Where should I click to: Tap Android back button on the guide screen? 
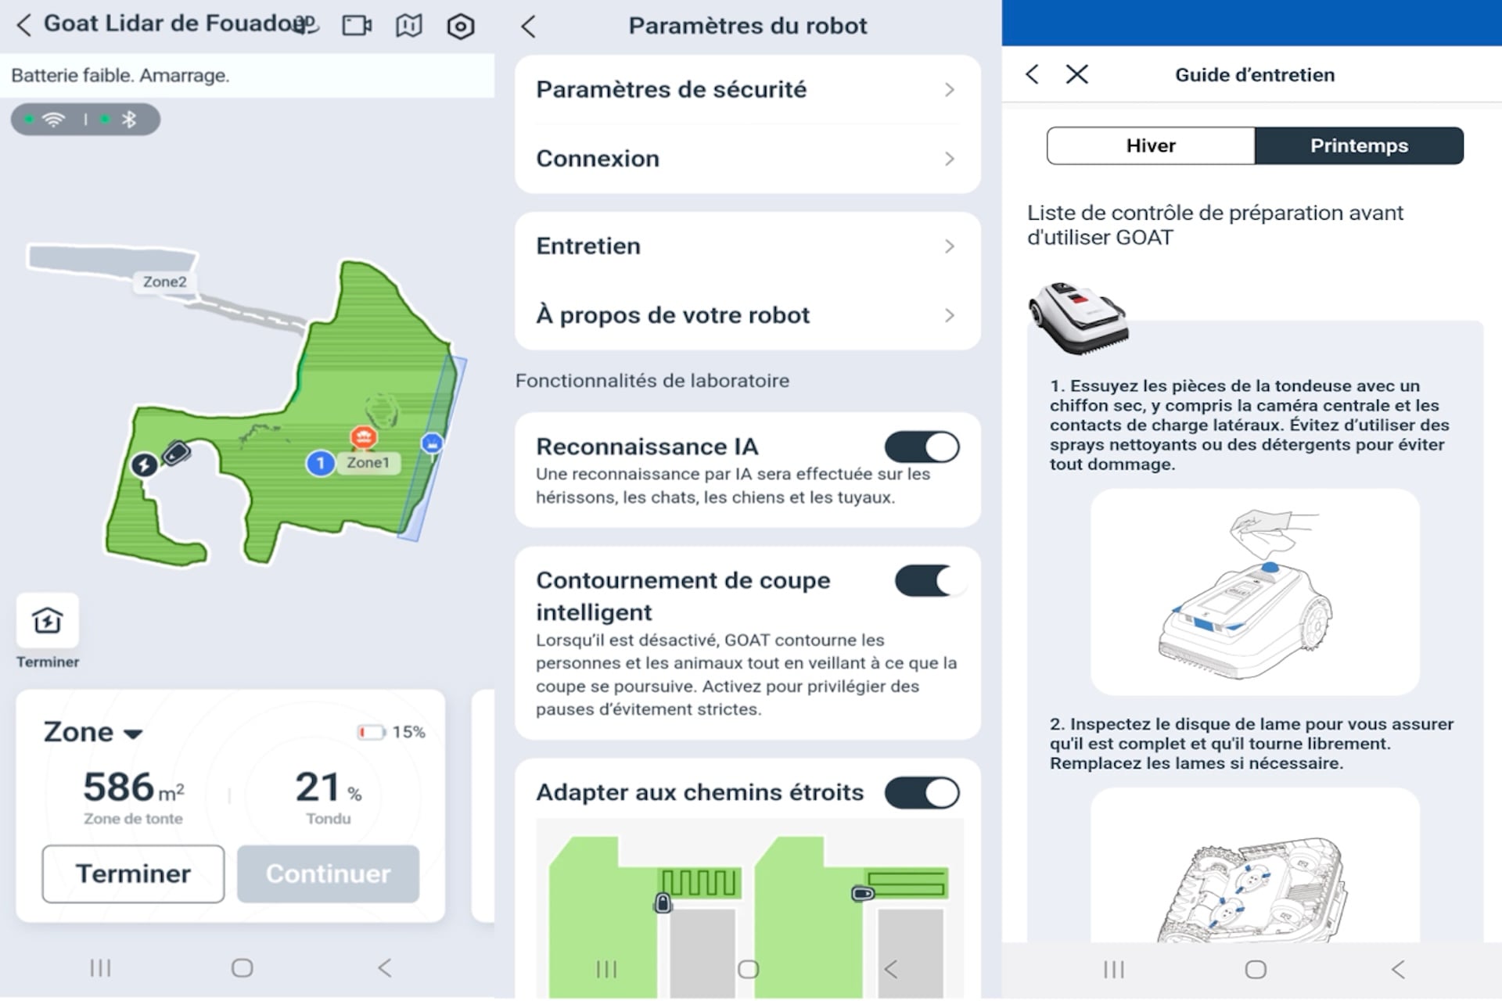pyautogui.click(x=1398, y=970)
